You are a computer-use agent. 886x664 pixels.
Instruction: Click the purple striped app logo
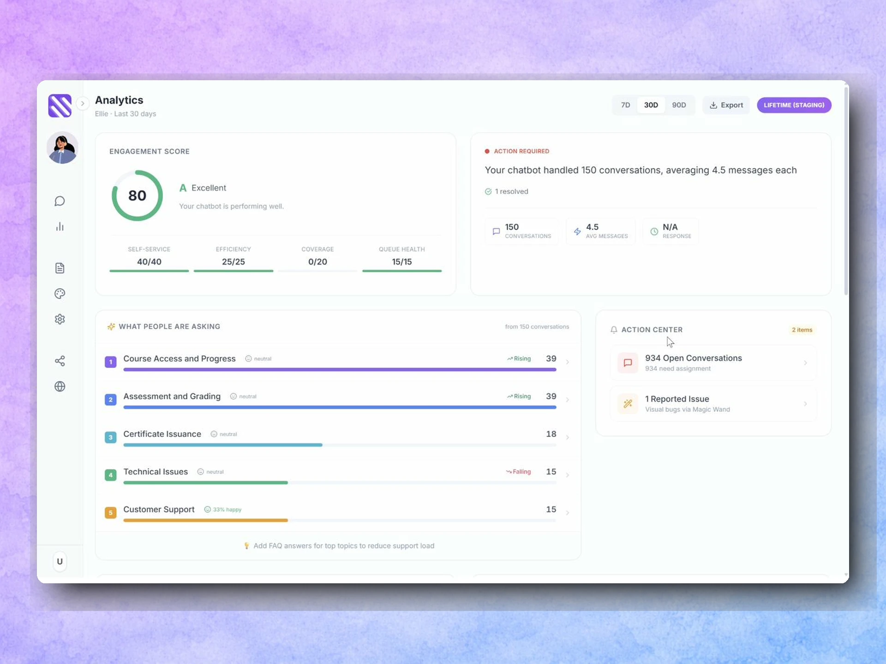(60, 106)
